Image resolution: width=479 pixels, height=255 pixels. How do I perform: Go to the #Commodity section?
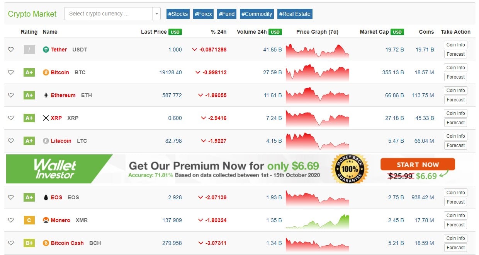257,14
